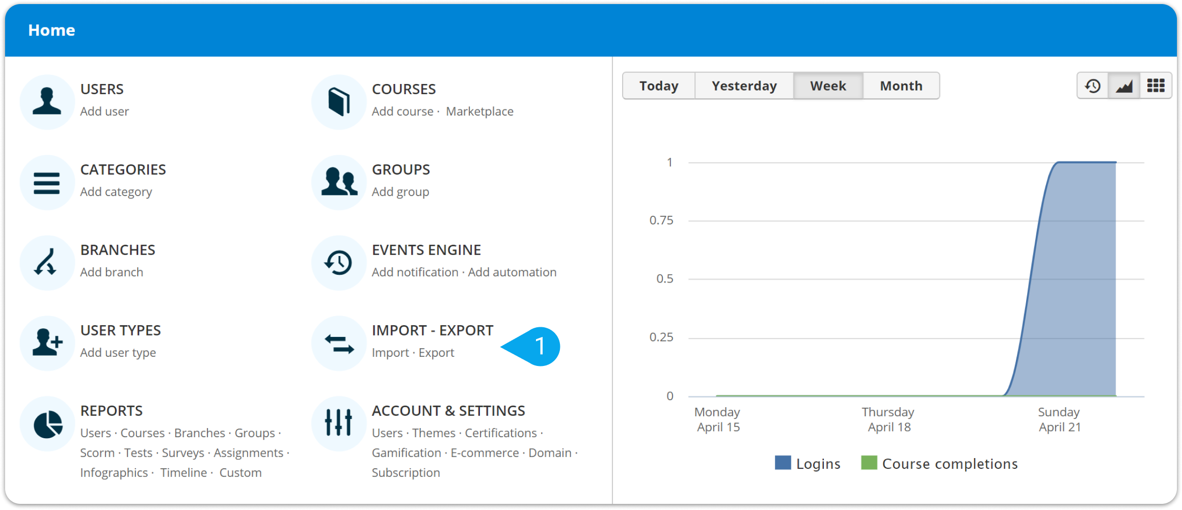Open the COURSES heading link
This screenshot has height=510, width=1182.
click(x=404, y=89)
